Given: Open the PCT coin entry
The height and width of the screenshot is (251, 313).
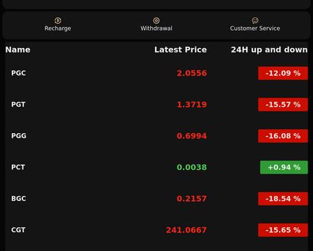Looking at the screenshot, I should tap(156, 167).
